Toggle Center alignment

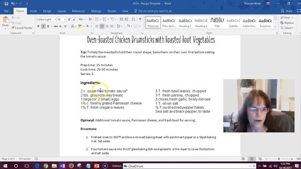(102, 26)
